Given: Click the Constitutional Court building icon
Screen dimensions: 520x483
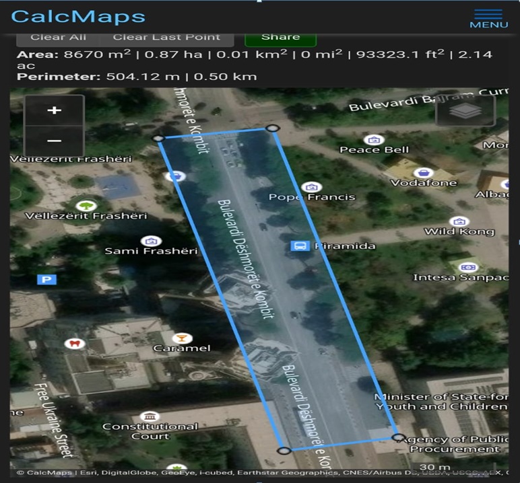Looking at the screenshot, I should [x=150, y=416].
